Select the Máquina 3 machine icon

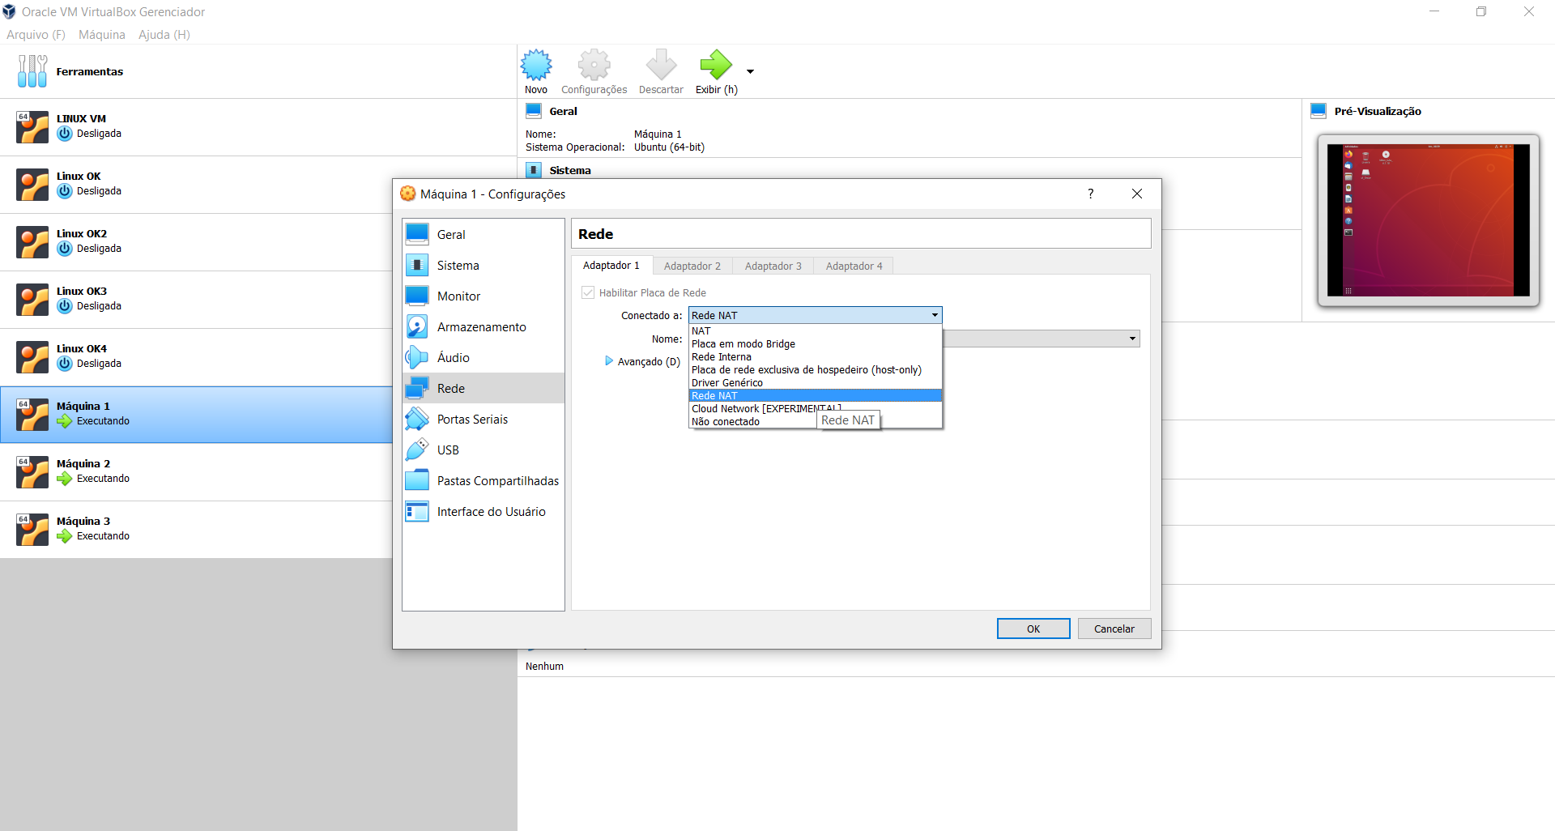pos(32,530)
